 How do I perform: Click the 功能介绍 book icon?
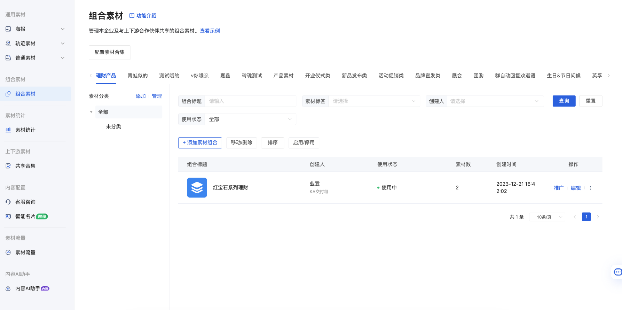coord(132,16)
